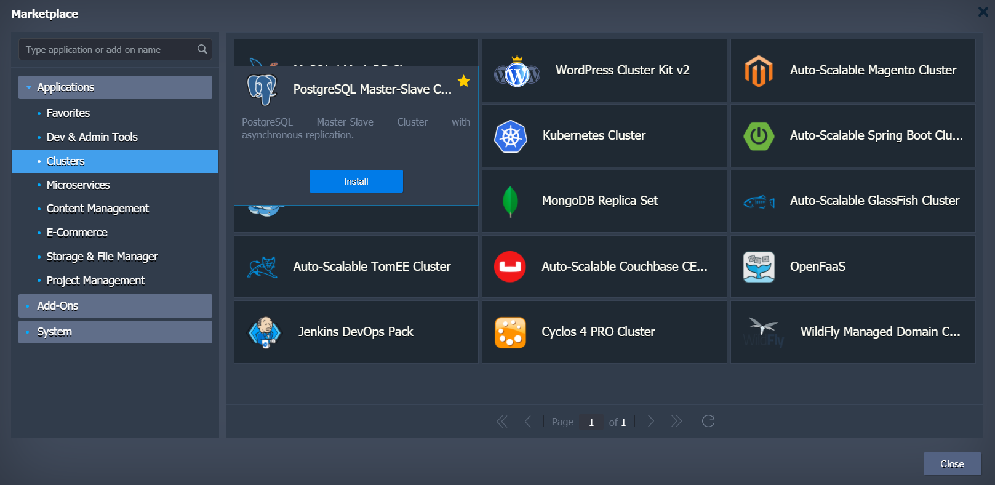Click the Jenkins butler icon

point(265,332)
